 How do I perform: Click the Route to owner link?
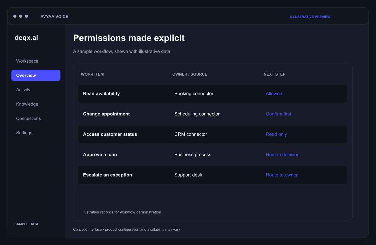[282, 175]
